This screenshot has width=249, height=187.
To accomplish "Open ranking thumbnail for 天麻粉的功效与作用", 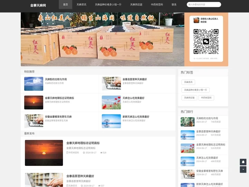I will [187, 122].
